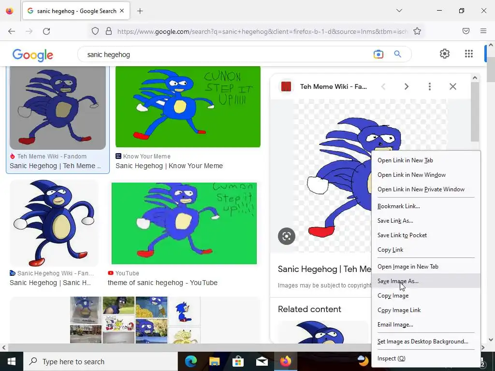Select Open Link in New Window

tap(426, 175)
